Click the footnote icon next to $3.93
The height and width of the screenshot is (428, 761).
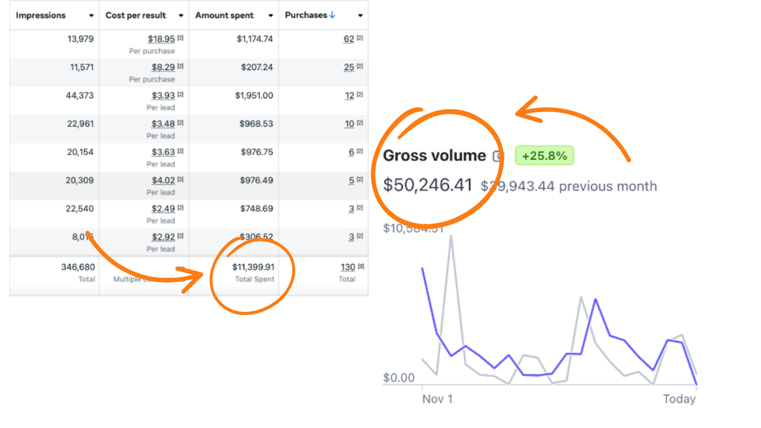point(180,94)
